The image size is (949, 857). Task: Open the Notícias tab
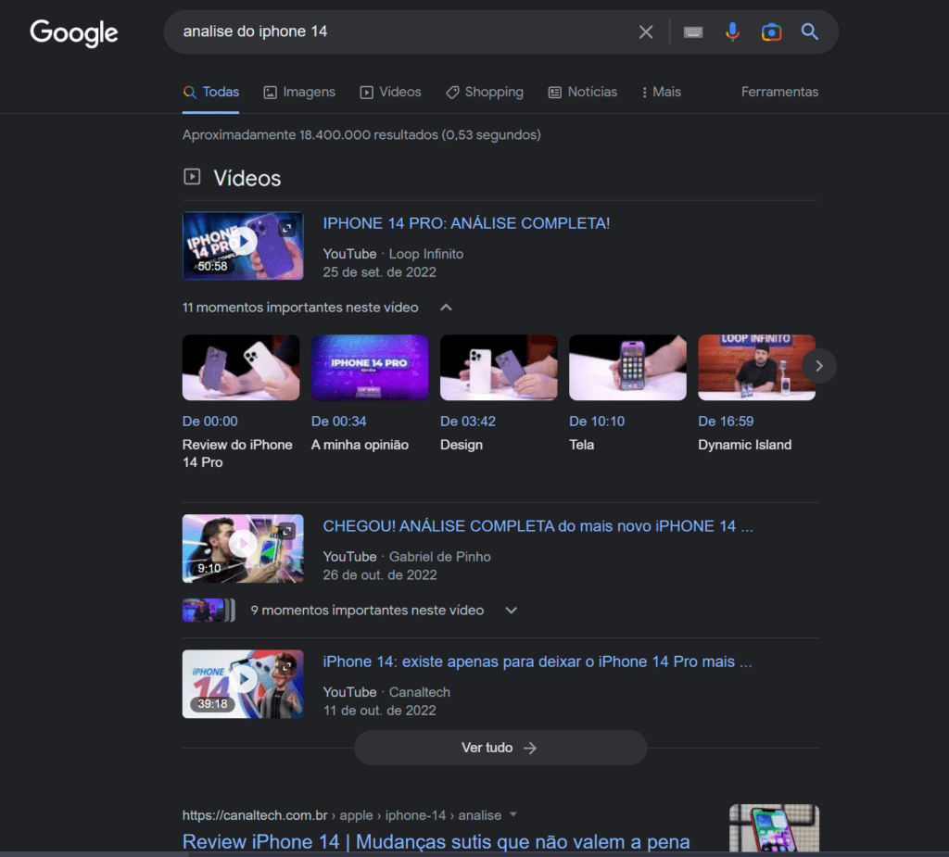point(582,92)
